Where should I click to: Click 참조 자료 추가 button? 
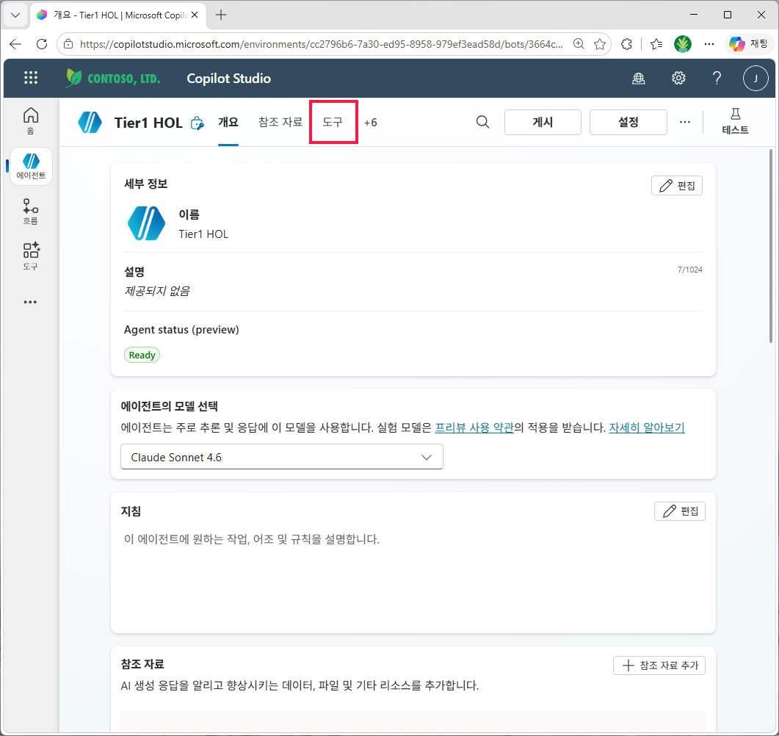click(x=659, y=665)
